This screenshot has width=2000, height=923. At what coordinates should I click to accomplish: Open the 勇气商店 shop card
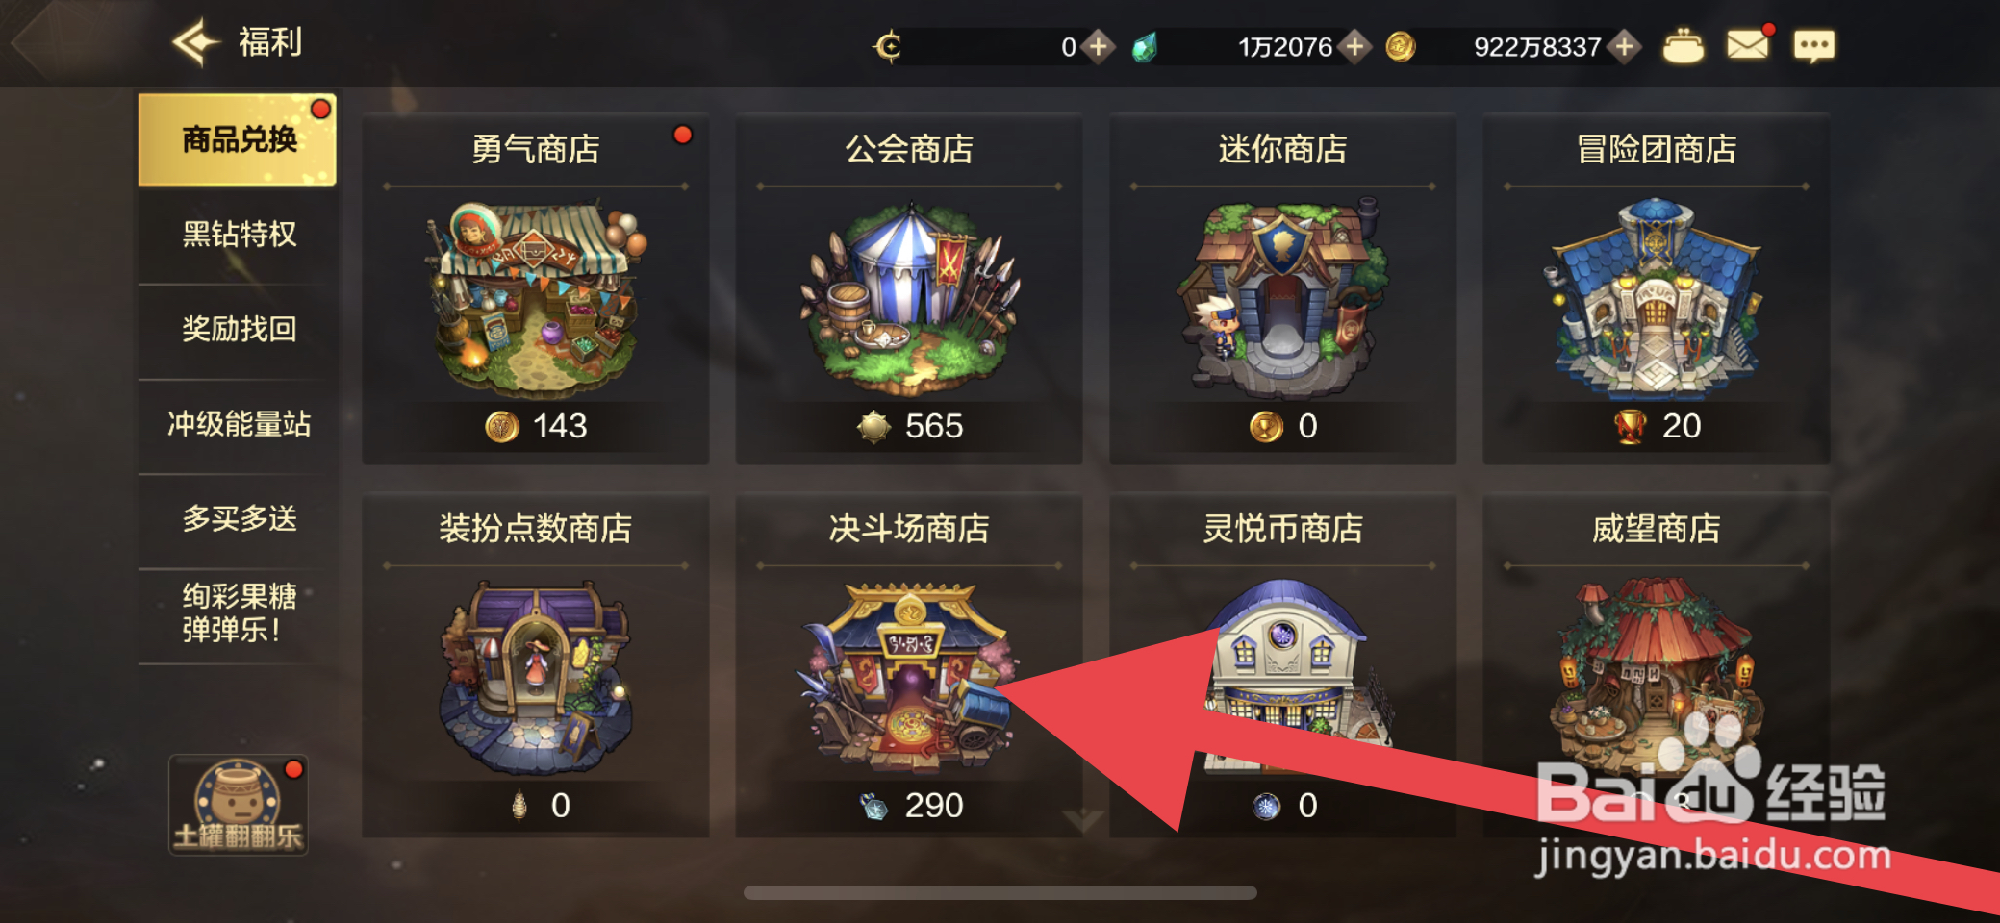pyautogui.click(x=536, y=289)
